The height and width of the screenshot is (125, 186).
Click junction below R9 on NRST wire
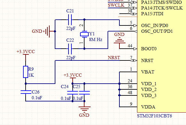tap(26, 84)
